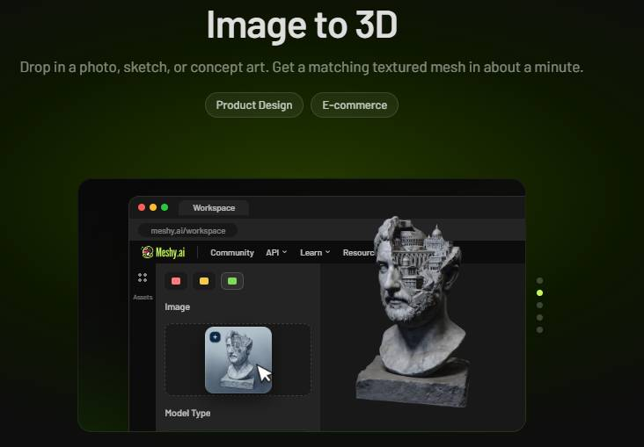Screen dimensions: 644x447
Task: Click the meshy.ai/workspace address bar
Action: click(187, 230)
